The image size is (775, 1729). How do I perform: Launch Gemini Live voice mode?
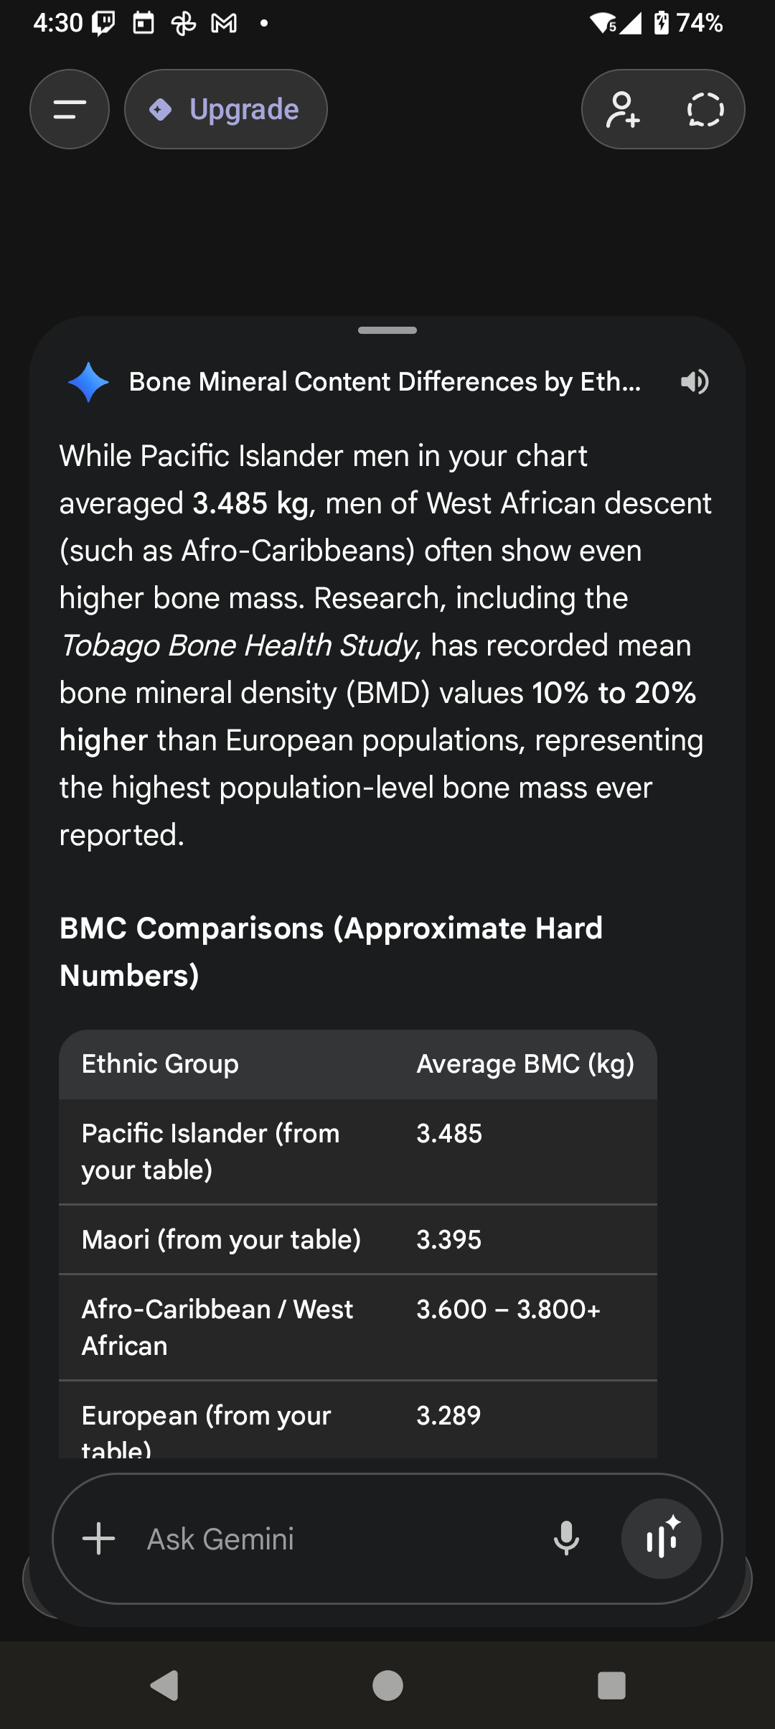coord(661,1539)
